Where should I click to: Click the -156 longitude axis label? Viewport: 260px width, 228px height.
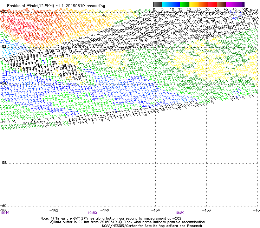tap(156, 210)
